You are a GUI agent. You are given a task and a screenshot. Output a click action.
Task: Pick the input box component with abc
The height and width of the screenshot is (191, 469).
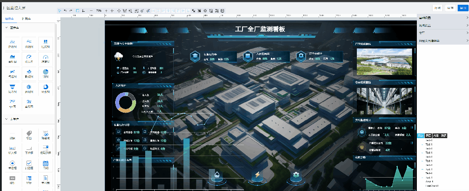click(x=13, y=149)
